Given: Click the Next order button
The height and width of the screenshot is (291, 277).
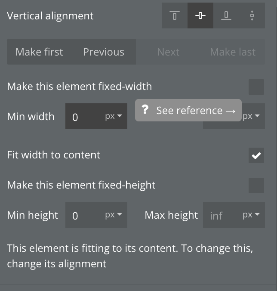Looking at the screenshot, I should coord(168,52).
